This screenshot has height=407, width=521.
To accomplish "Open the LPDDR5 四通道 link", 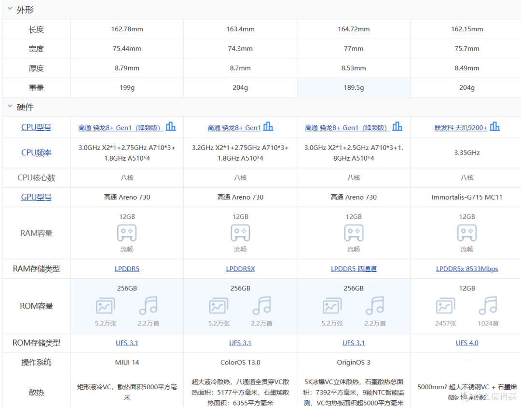I will tap(354, 269).
